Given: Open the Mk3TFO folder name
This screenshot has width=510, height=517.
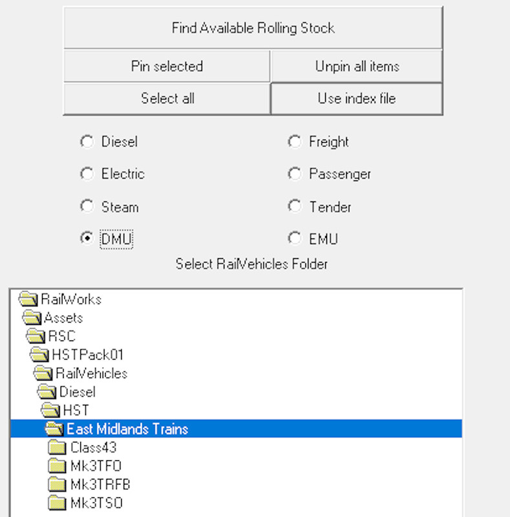Looking at the screenshot, I should [96, 466].
